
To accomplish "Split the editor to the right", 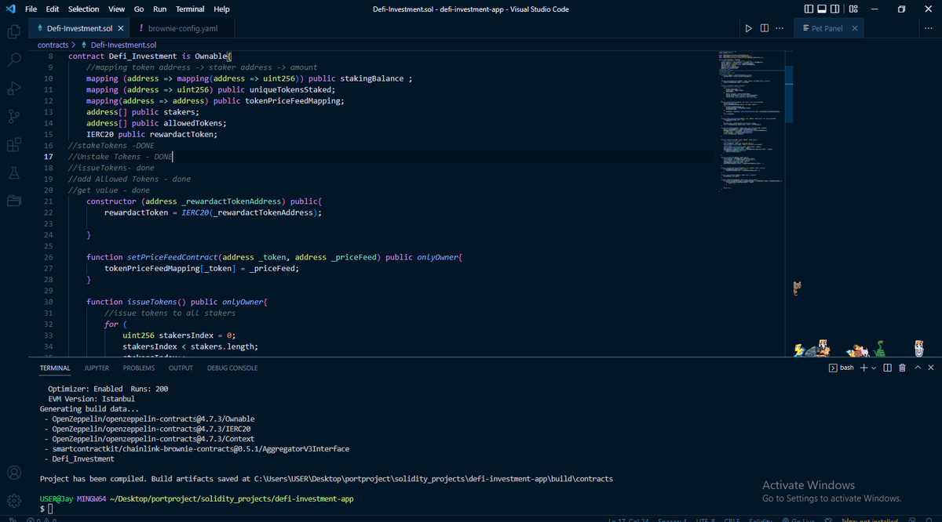I will tap(765, 28).
